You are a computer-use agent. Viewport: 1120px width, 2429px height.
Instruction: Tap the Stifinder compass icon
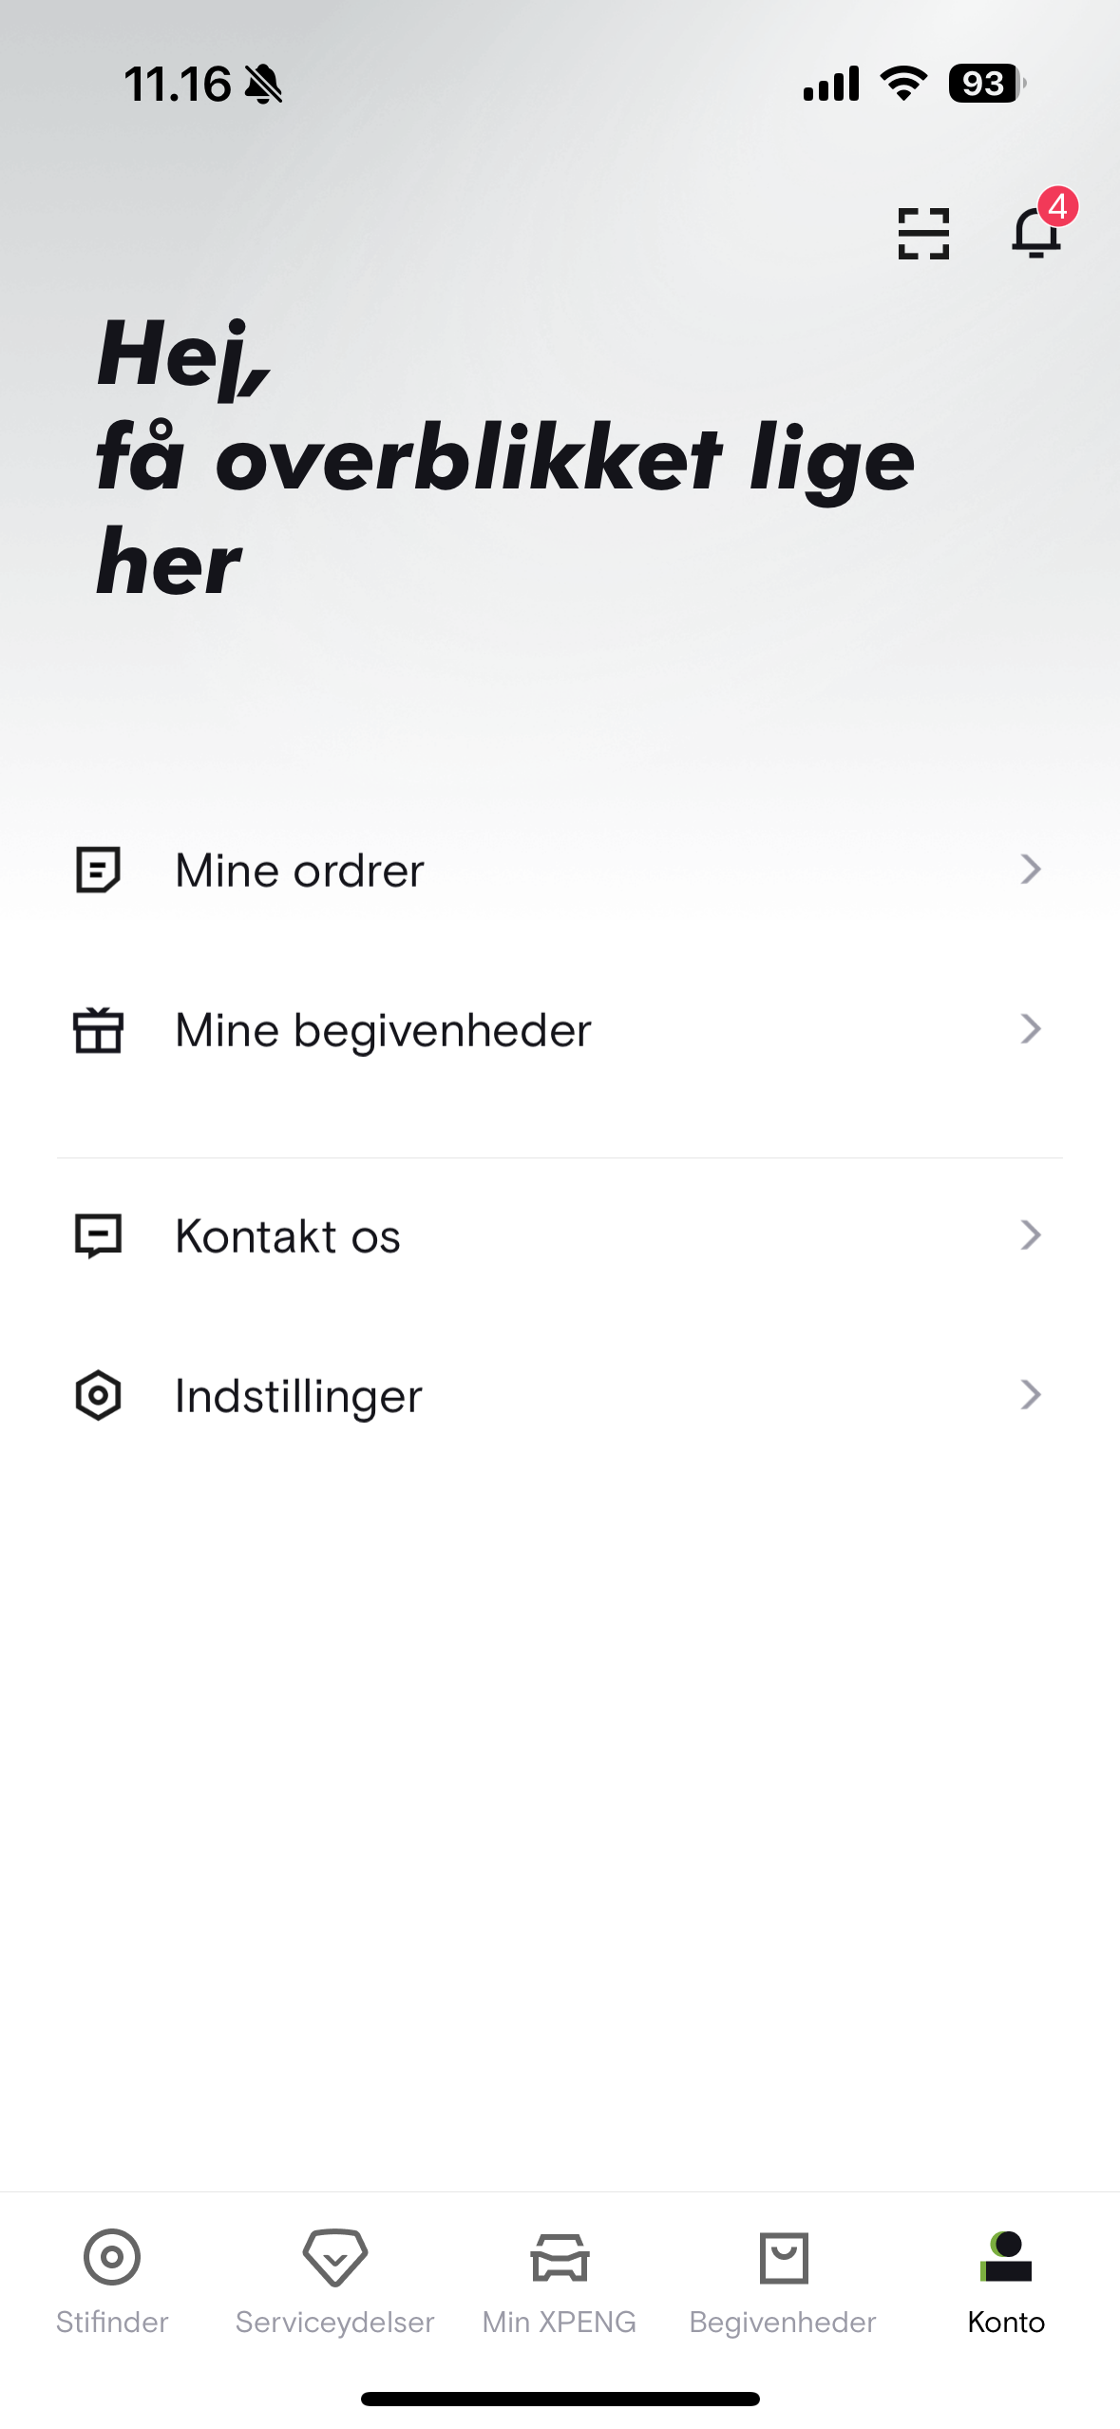tap(112, 2257)
